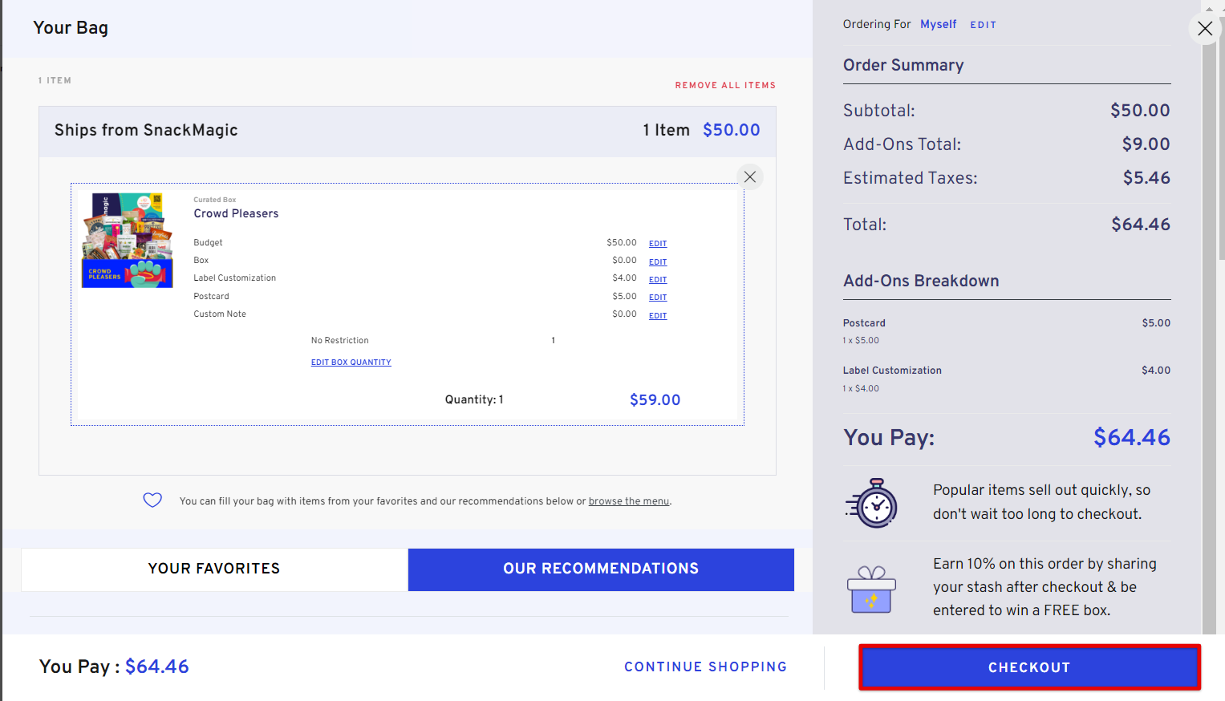Edit the Budget amount

coord(658,244)
